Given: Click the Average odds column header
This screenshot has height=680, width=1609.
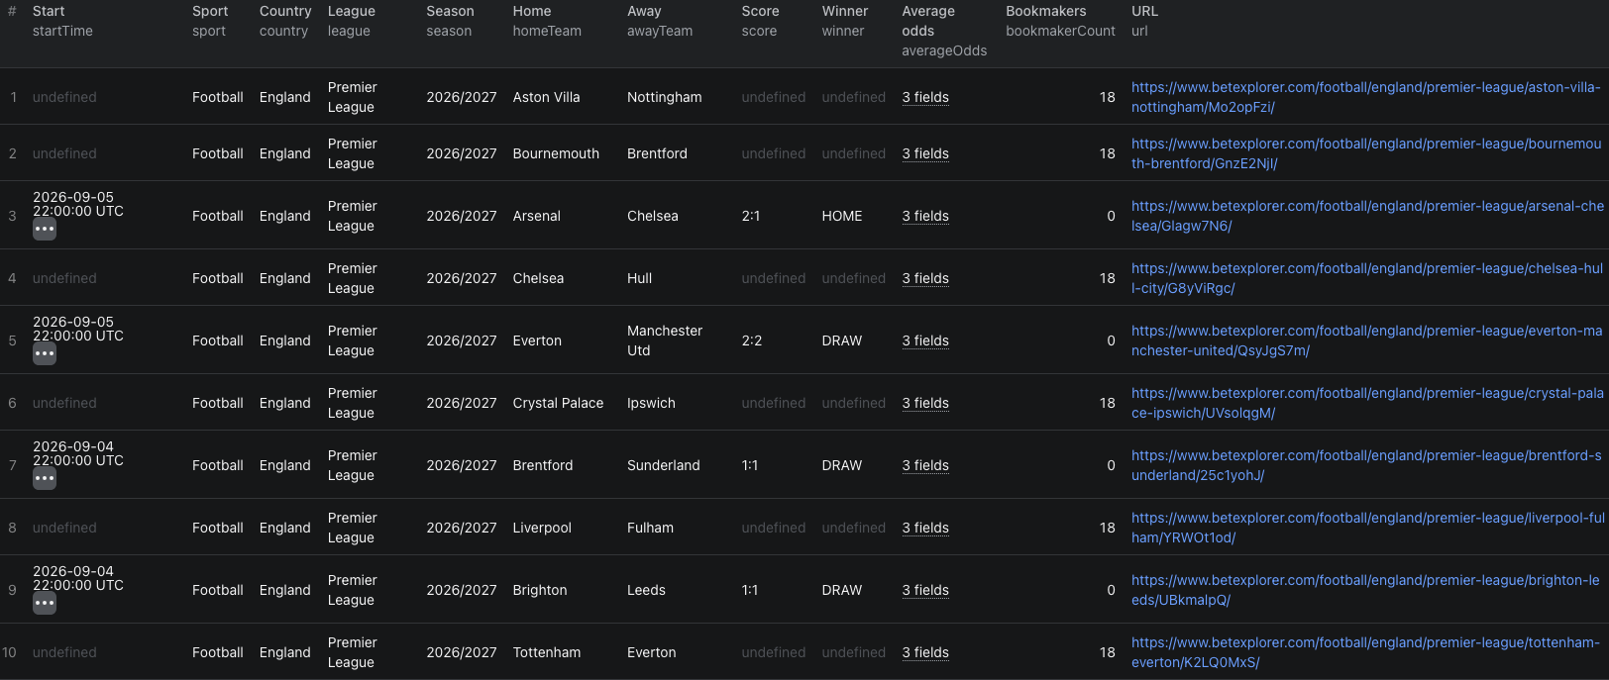Looking at the screenshot, I should coord(928,21).
